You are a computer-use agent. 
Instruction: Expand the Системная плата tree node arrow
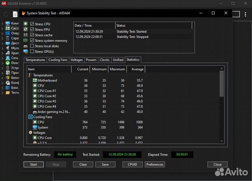pyautogui.click(x=2, y=28)
